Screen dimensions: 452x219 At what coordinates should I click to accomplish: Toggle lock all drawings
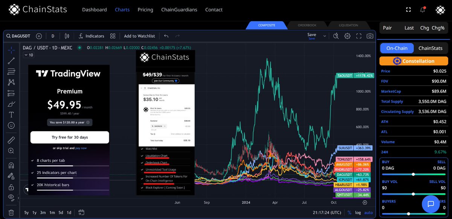[x=11, y=187]
